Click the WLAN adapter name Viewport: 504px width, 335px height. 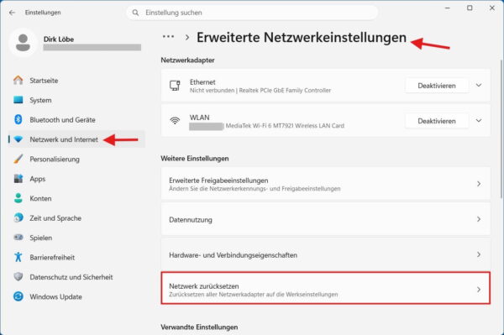pos(199,118)
